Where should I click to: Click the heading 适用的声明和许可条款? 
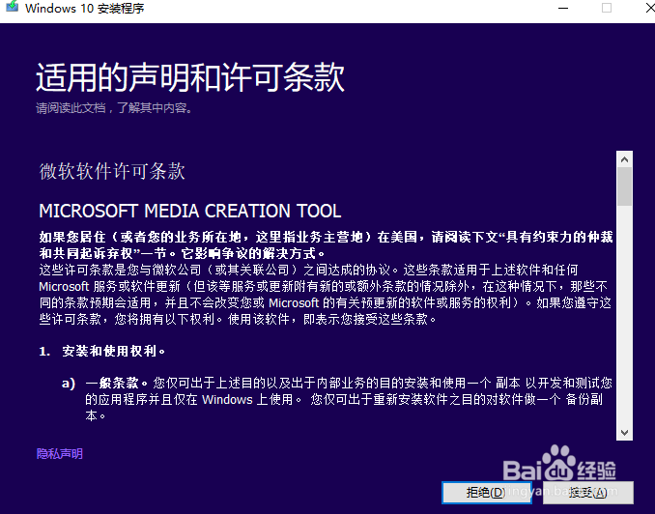(190, 77)
